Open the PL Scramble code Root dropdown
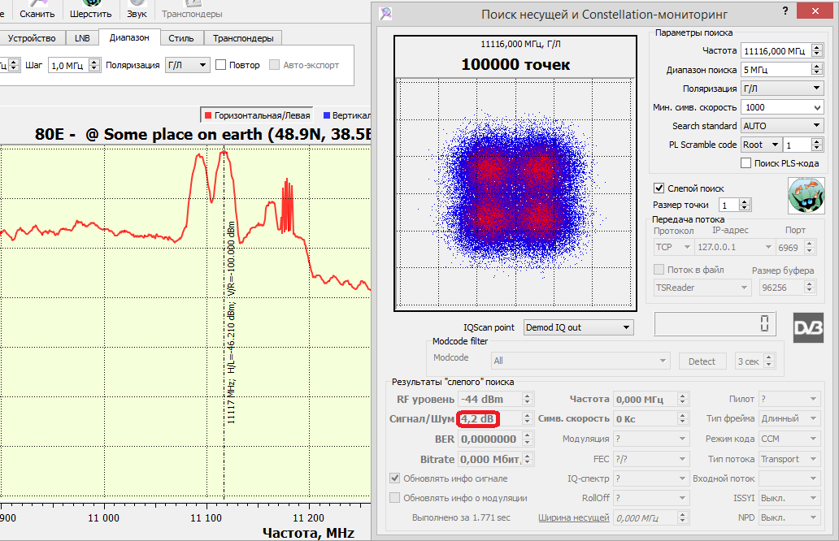The height and width of the screenshot is (541, 839). click(761, 145)
